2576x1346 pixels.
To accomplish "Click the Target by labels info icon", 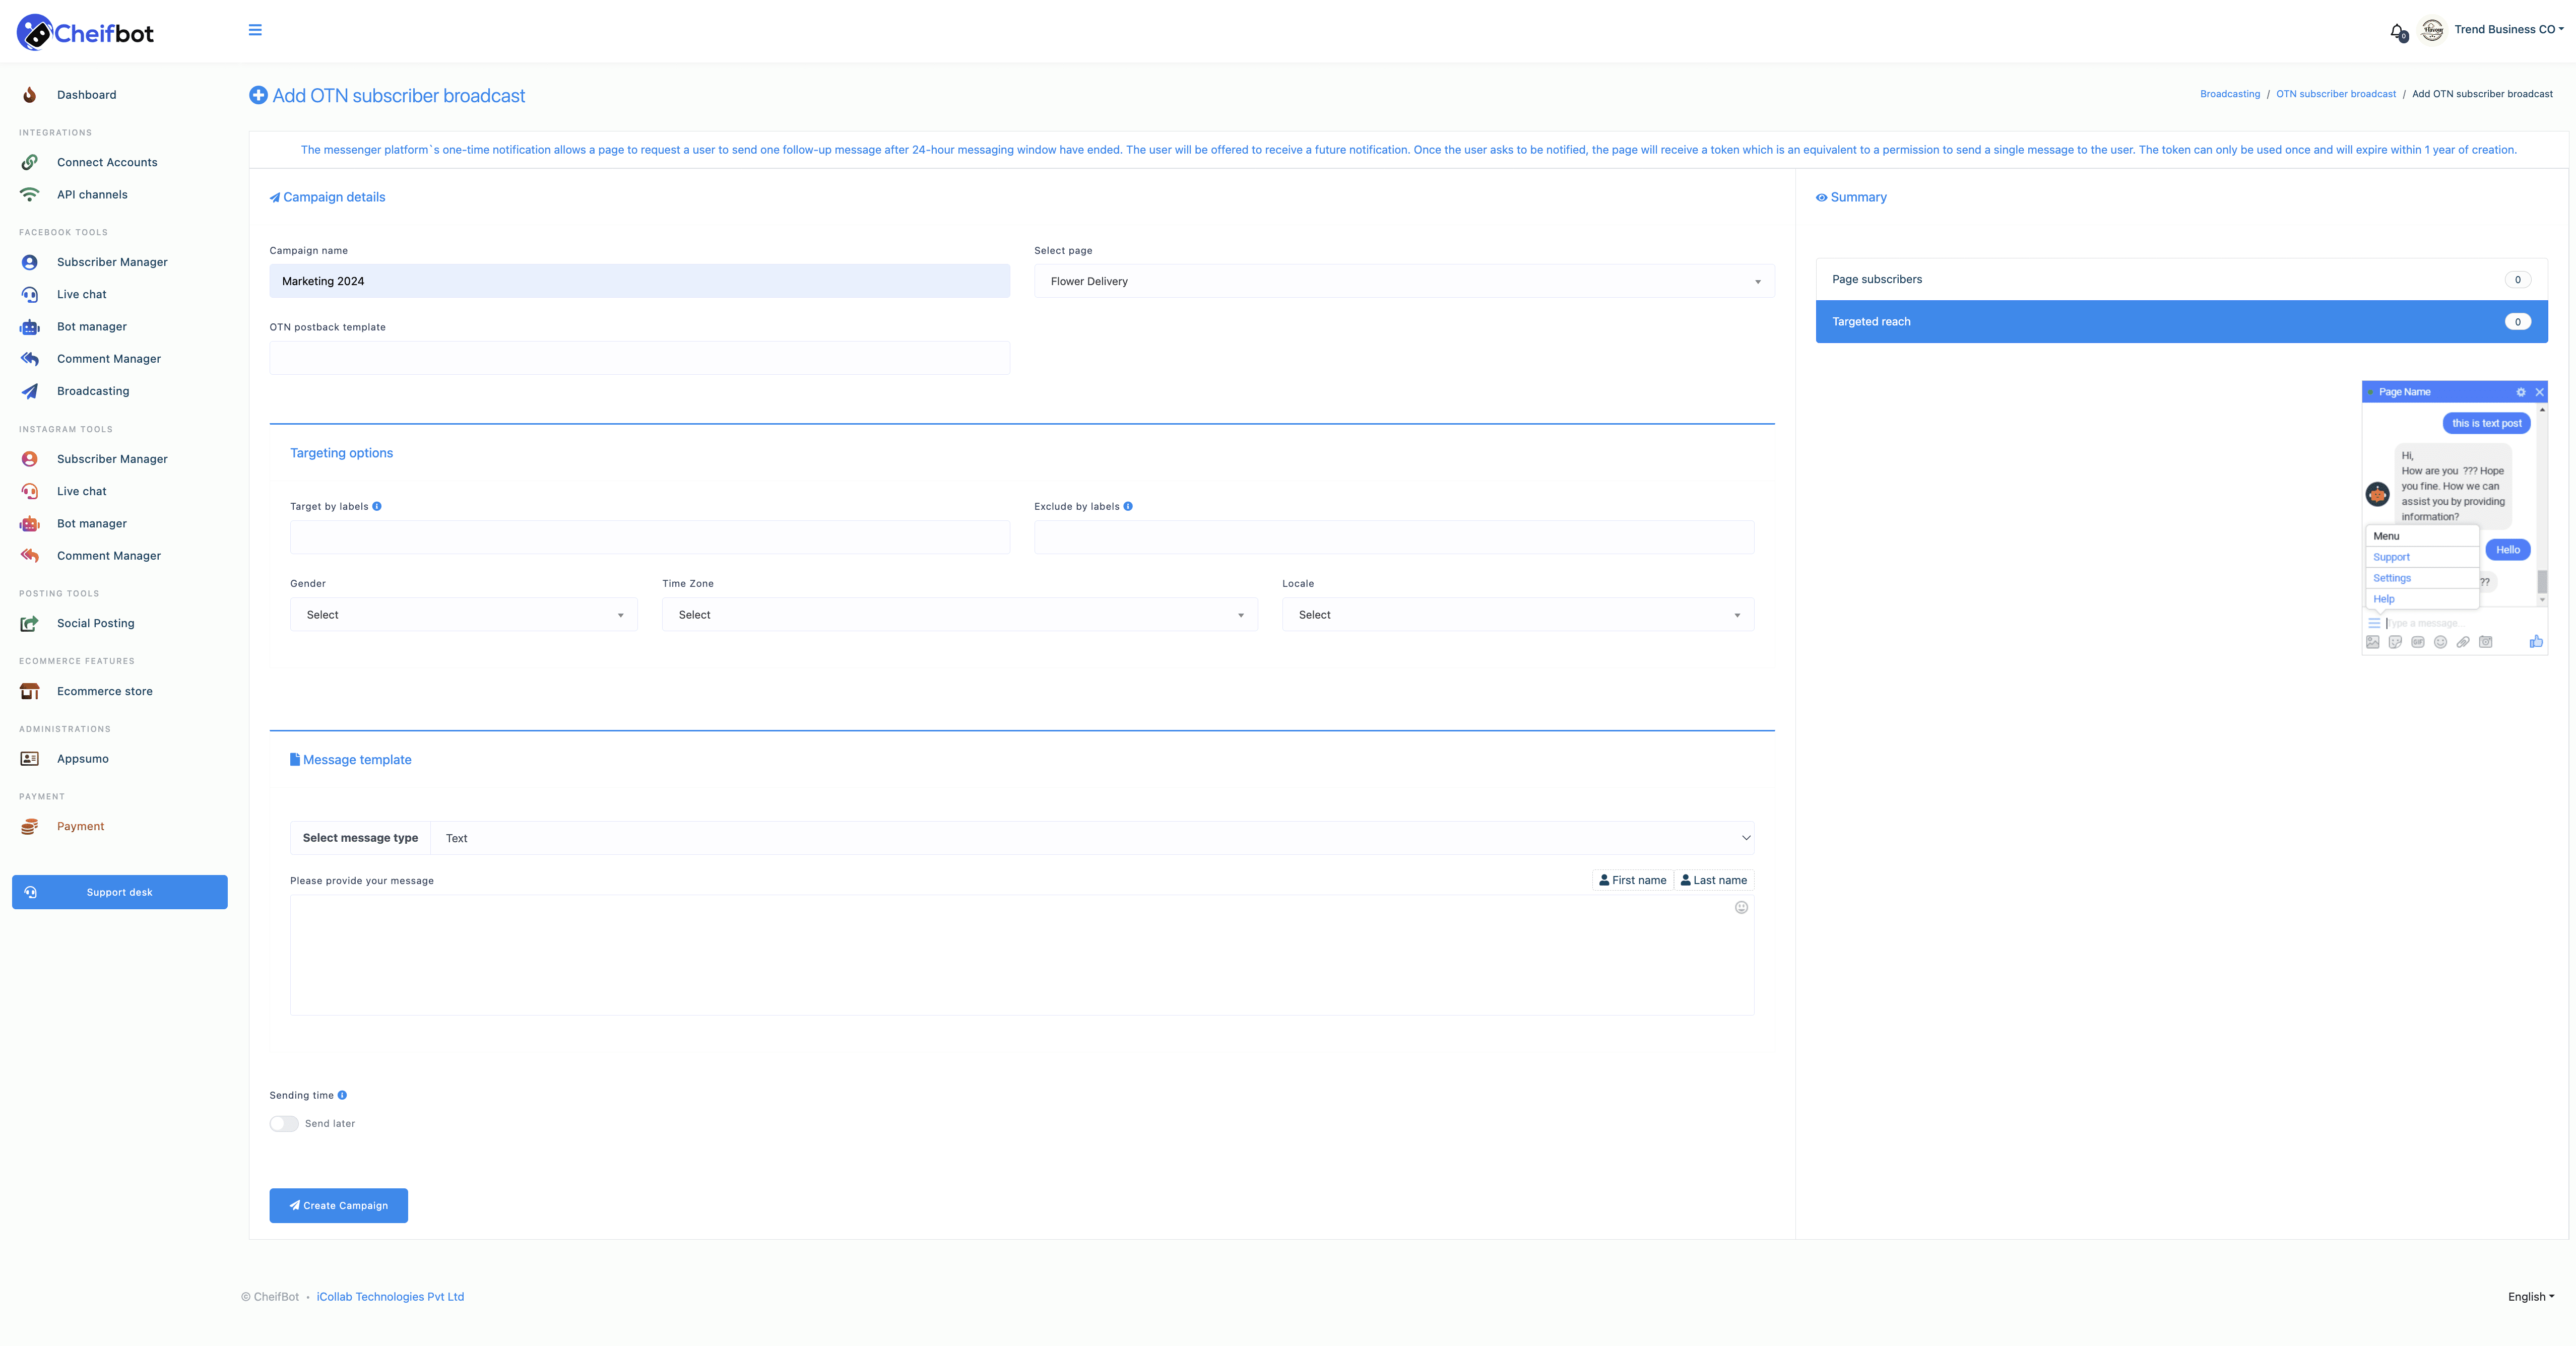I will [x=377, y=506].
